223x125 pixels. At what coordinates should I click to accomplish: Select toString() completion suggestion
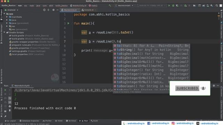click(x=152, y=50)
